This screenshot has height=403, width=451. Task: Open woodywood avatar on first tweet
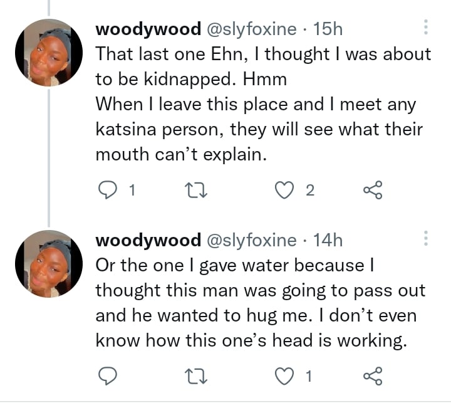click(48, 52)
